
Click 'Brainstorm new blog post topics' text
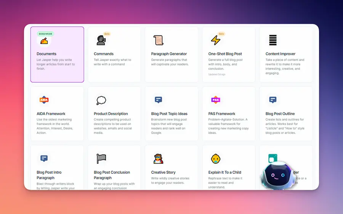pos(169,126)
